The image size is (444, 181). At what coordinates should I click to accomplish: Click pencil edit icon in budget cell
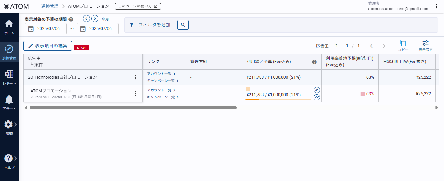[317, 90]
